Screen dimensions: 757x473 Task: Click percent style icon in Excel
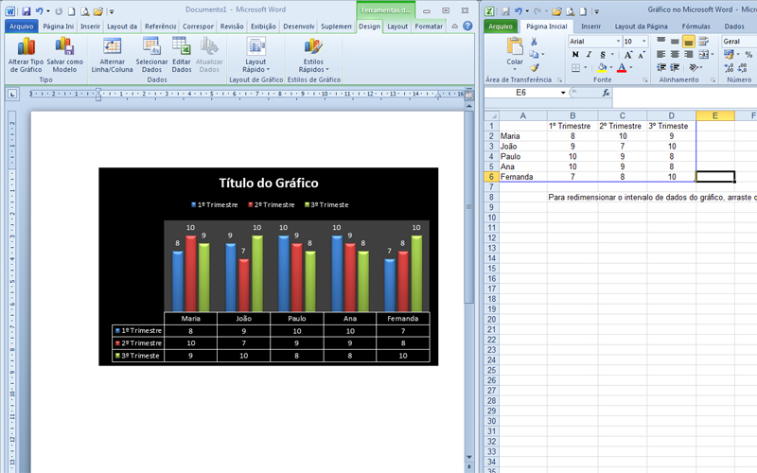(x=748, y=55)
